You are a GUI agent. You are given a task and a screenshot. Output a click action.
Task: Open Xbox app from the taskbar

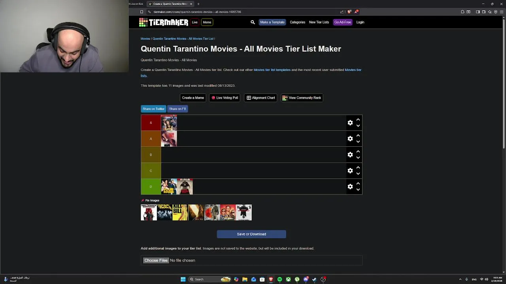pyautogui.click(x=288, y=279)
